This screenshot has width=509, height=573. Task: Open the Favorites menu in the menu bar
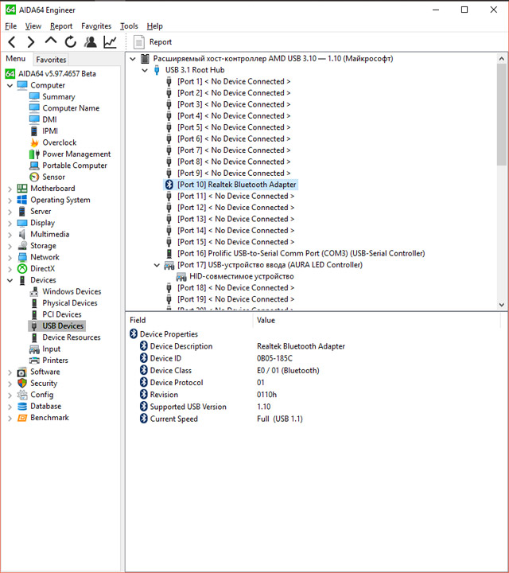96,26
